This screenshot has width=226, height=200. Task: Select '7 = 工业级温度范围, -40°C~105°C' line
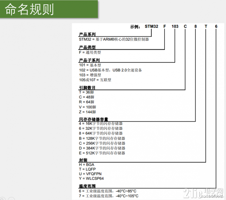tap(108, 196)
